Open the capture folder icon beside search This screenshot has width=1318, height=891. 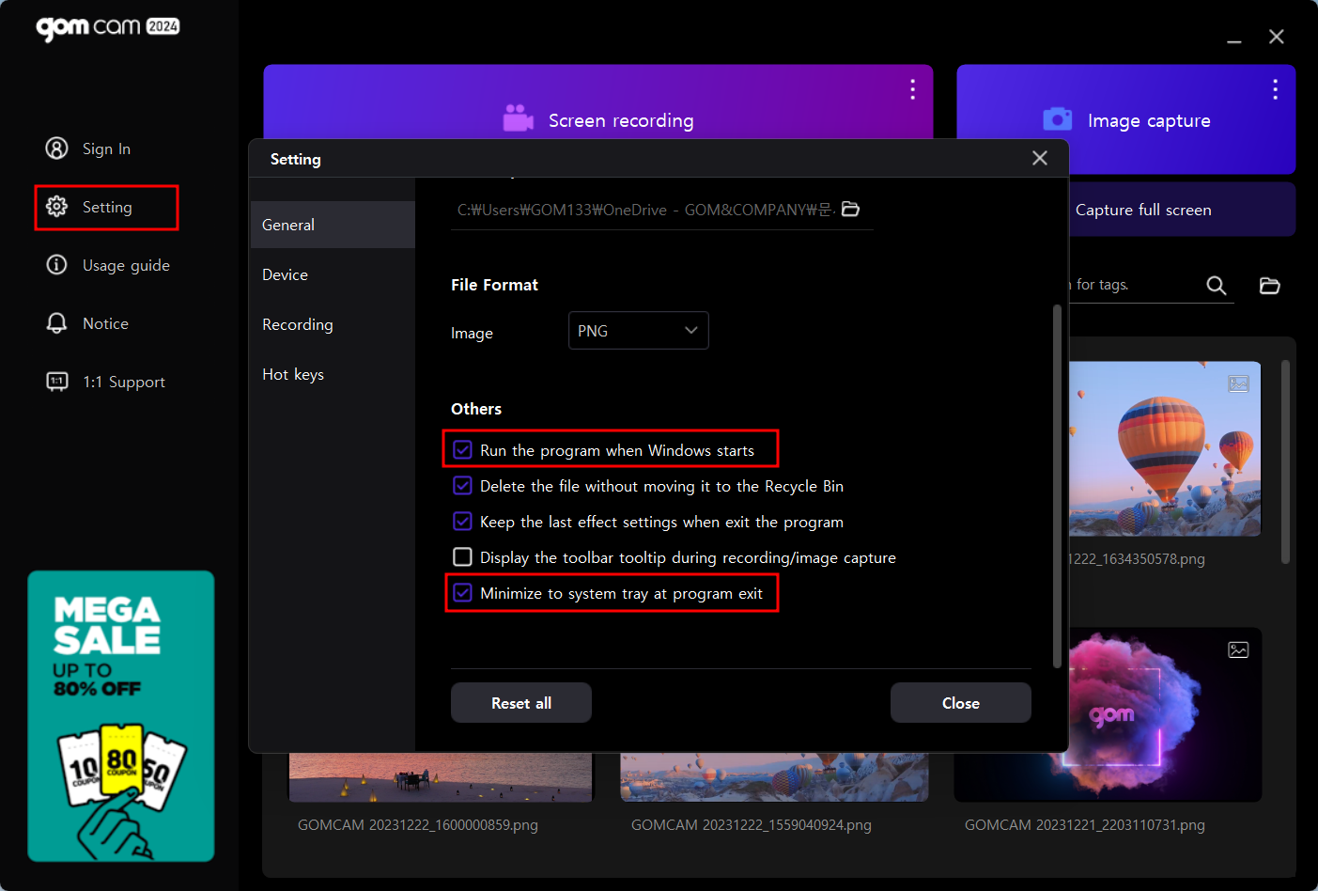pos(1269,286)
